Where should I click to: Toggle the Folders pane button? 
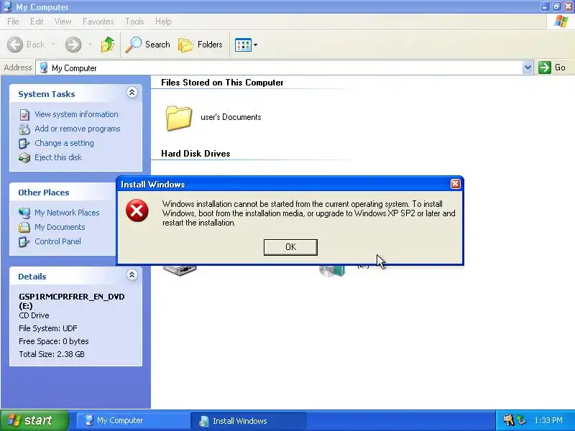[201, 45]
